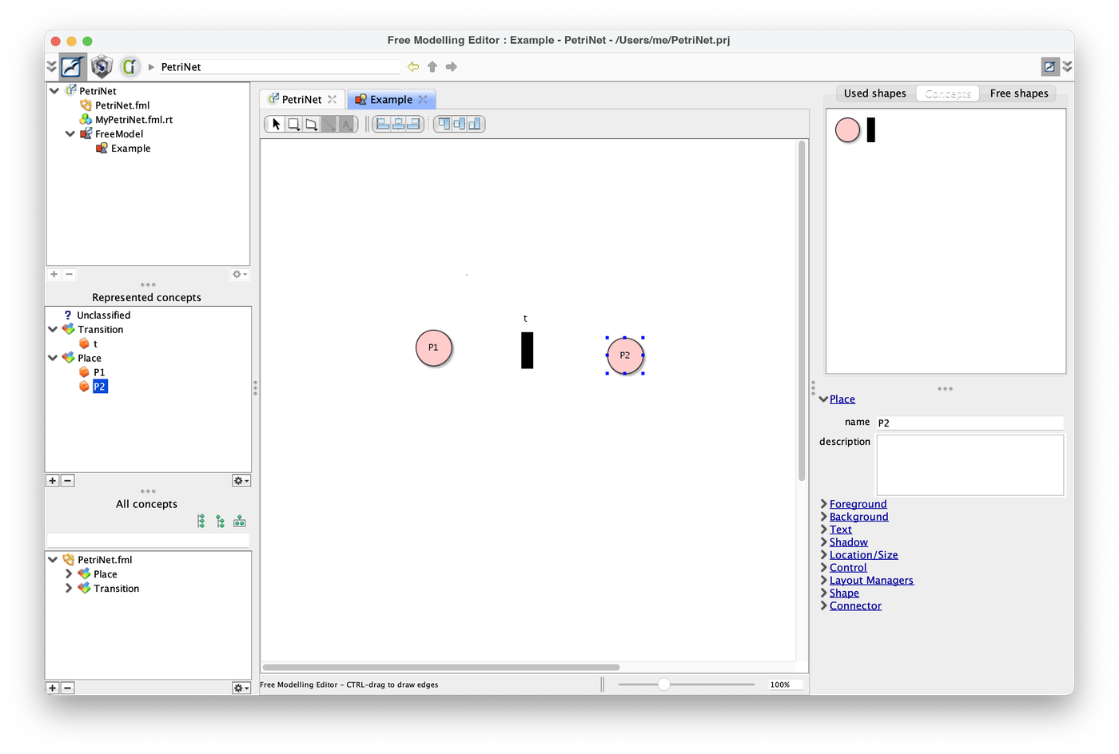Screen dimensions: 1119x754
Task: Open the Connector properties link
Action: click(x=855, y=606)
